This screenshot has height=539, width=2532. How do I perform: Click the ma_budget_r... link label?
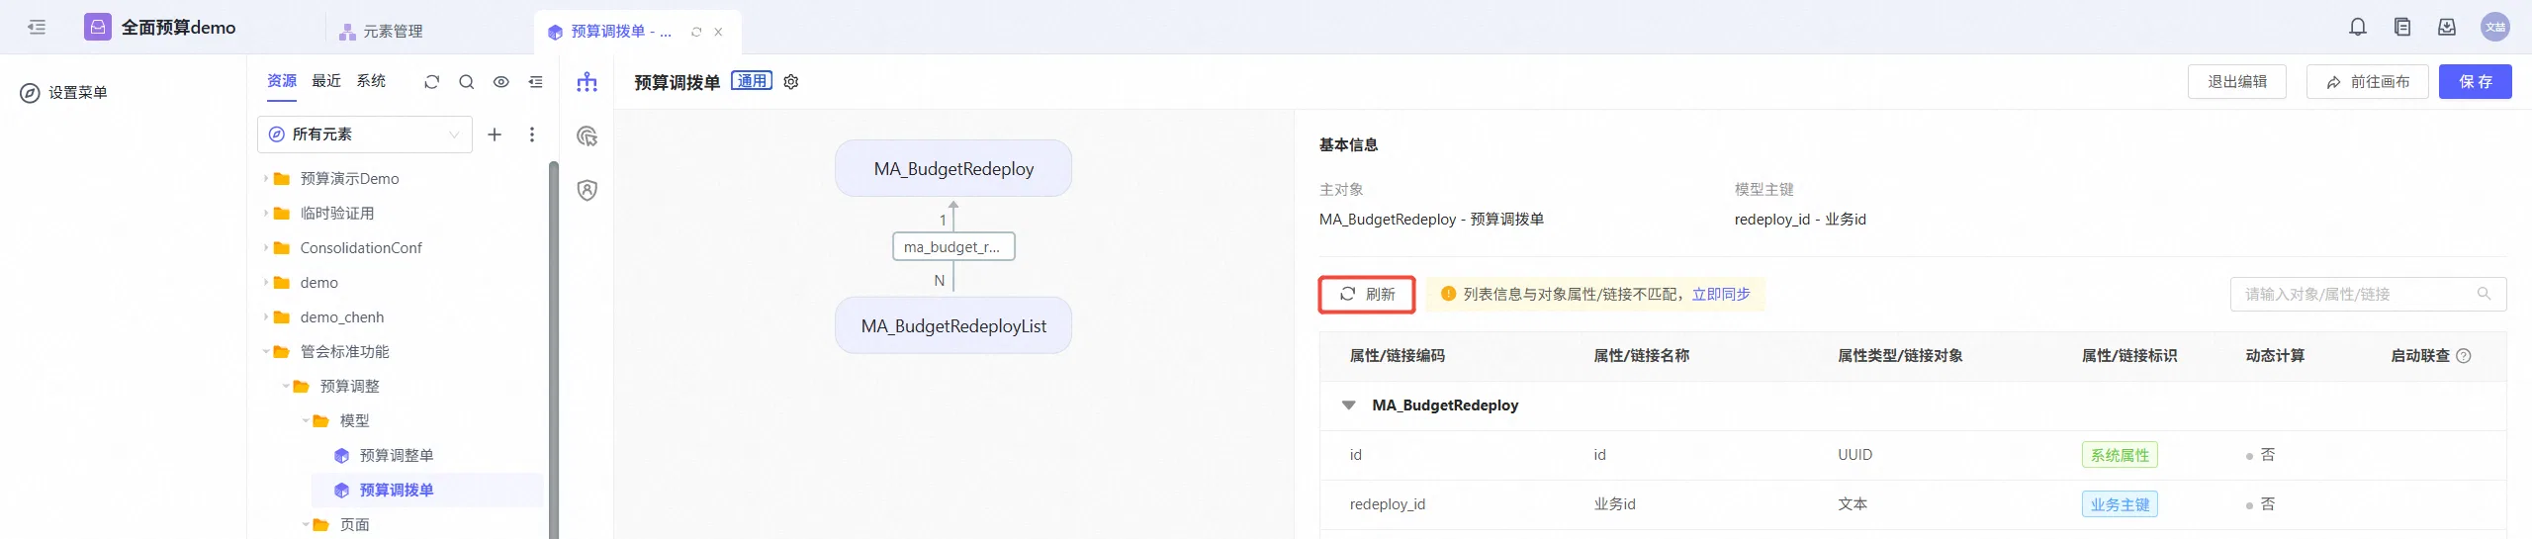click(953, 246)
